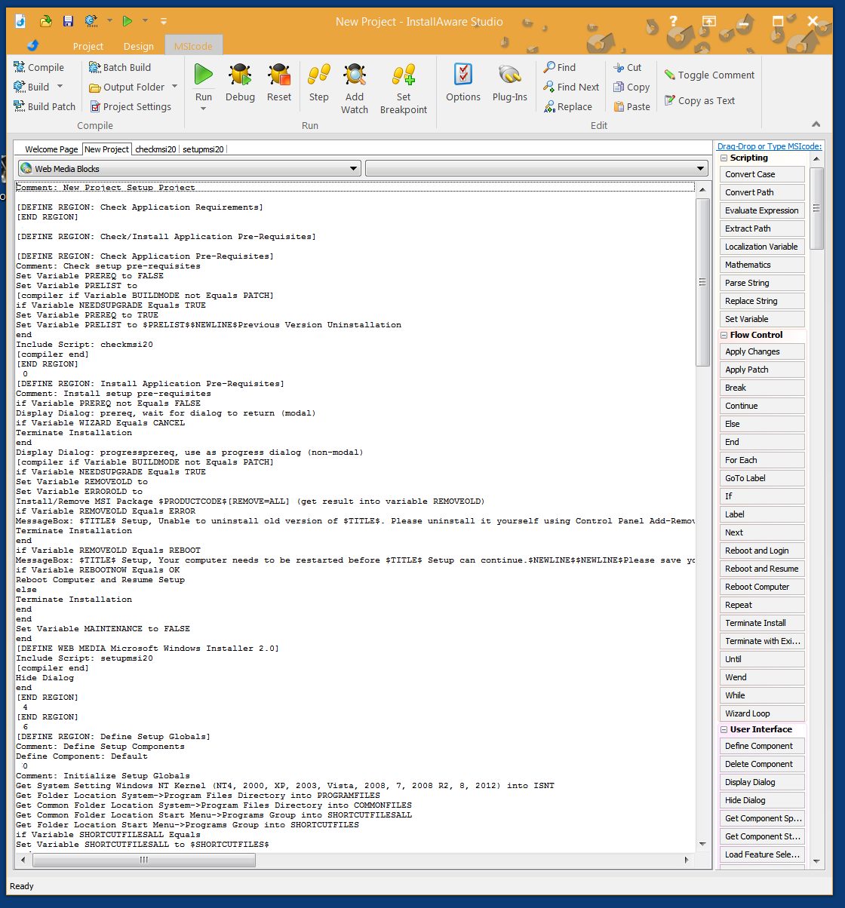Click the help question mark icon
The image size is (845, 908).
coord(673,21)
